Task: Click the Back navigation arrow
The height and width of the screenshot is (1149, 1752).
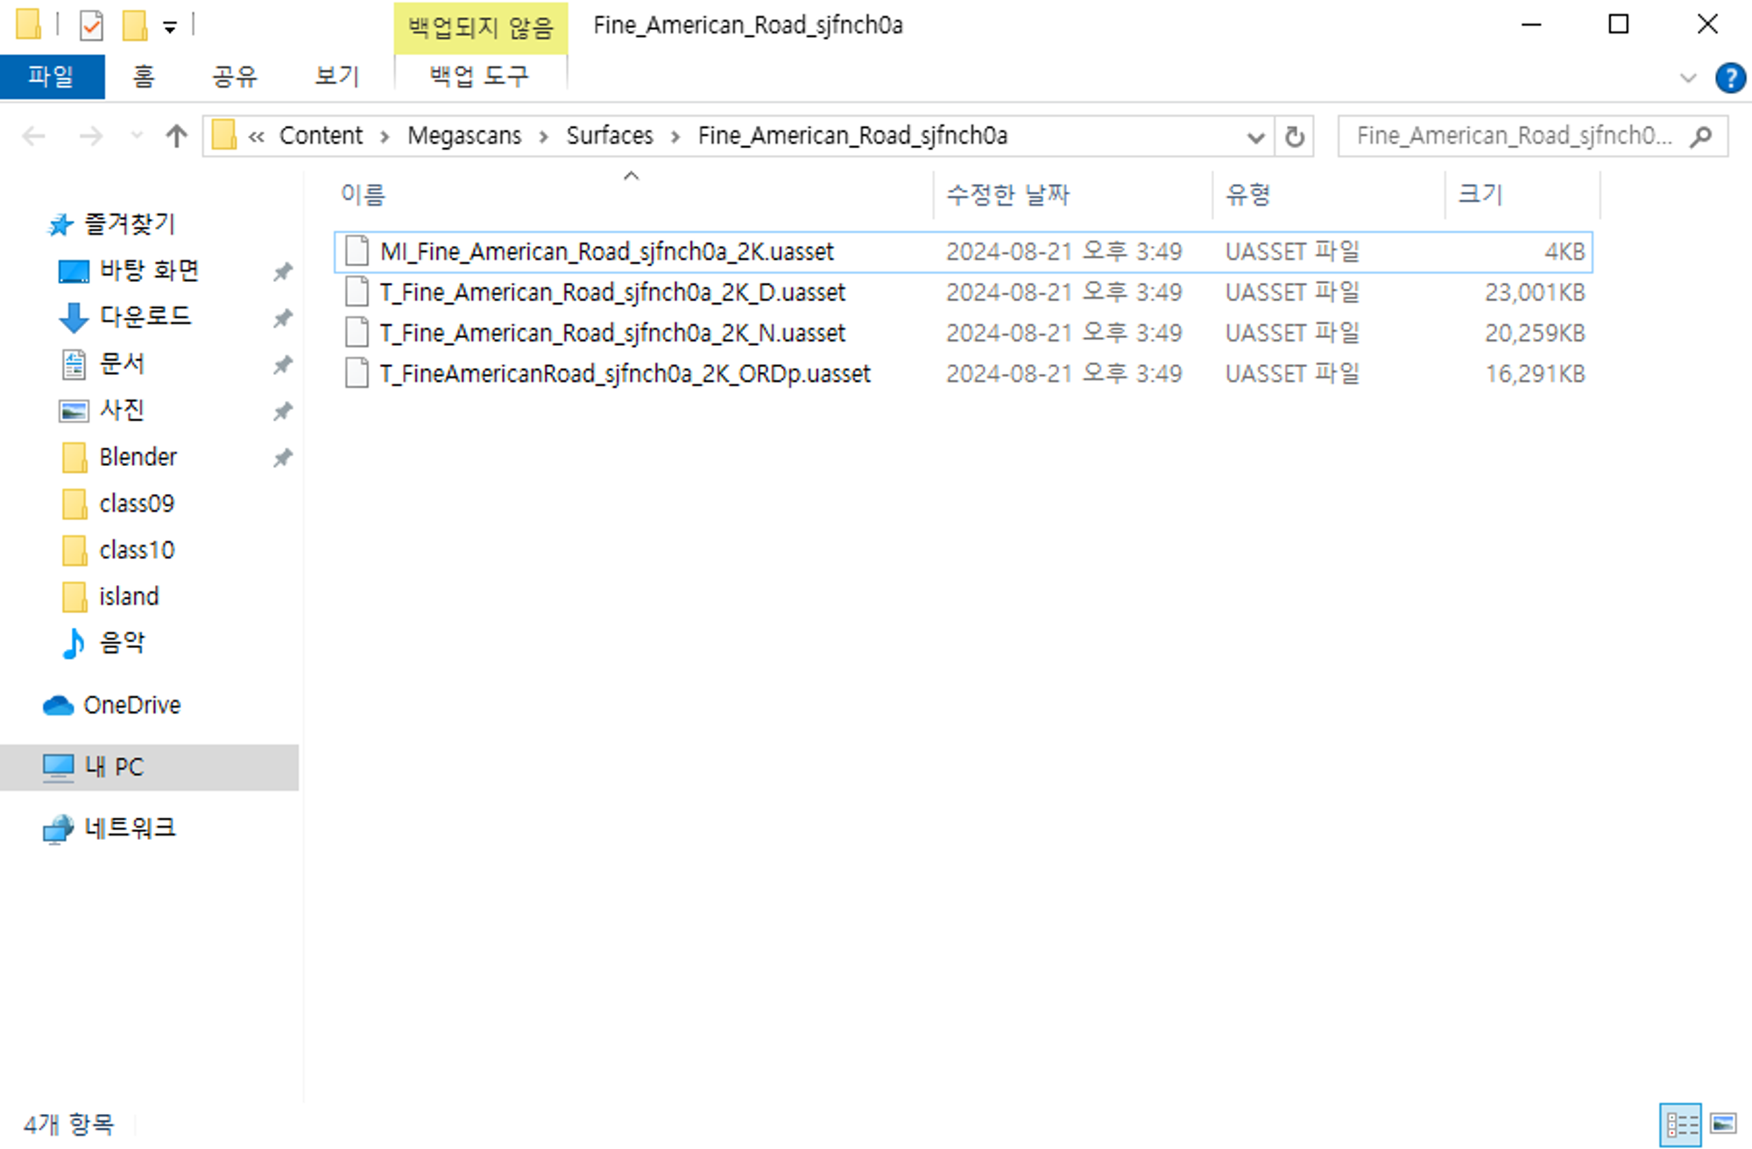Action: point(34,136)
